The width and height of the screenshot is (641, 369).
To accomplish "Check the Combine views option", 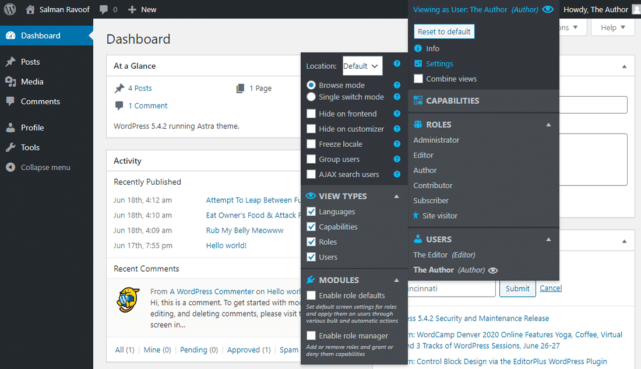I will (x=417, y=79).
